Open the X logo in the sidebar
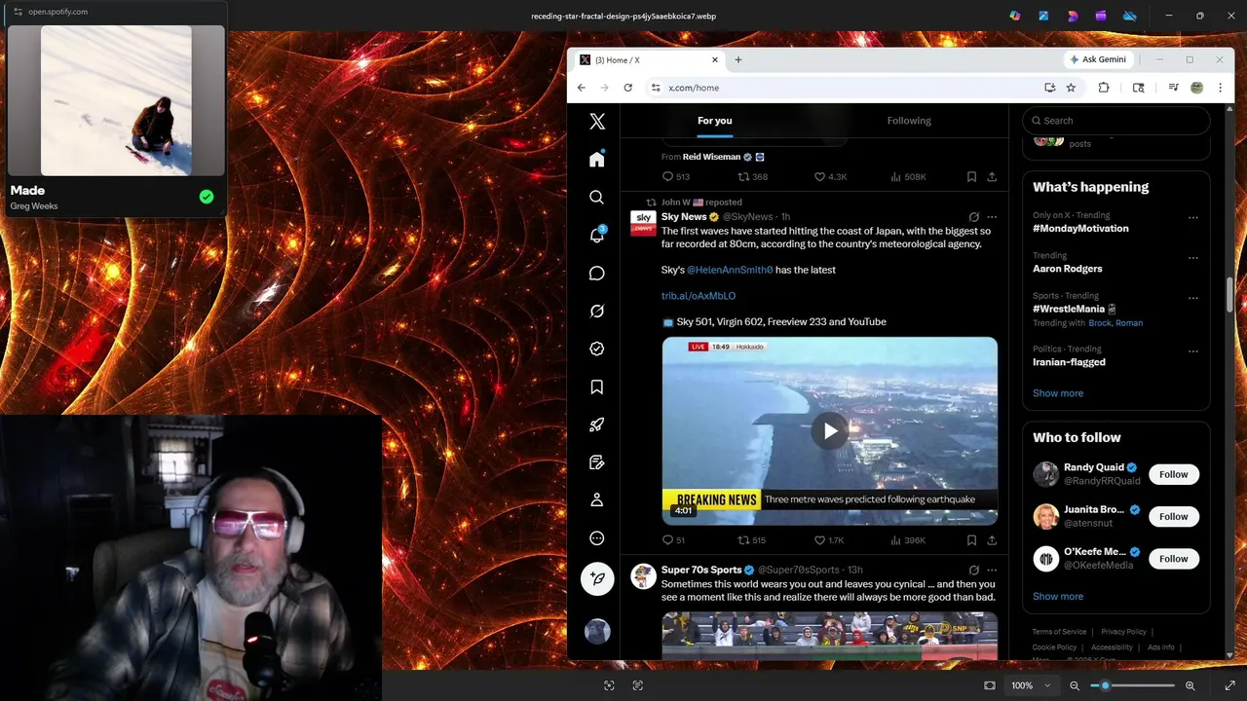This screenshot has height=701, width=1247. point(597,122)
